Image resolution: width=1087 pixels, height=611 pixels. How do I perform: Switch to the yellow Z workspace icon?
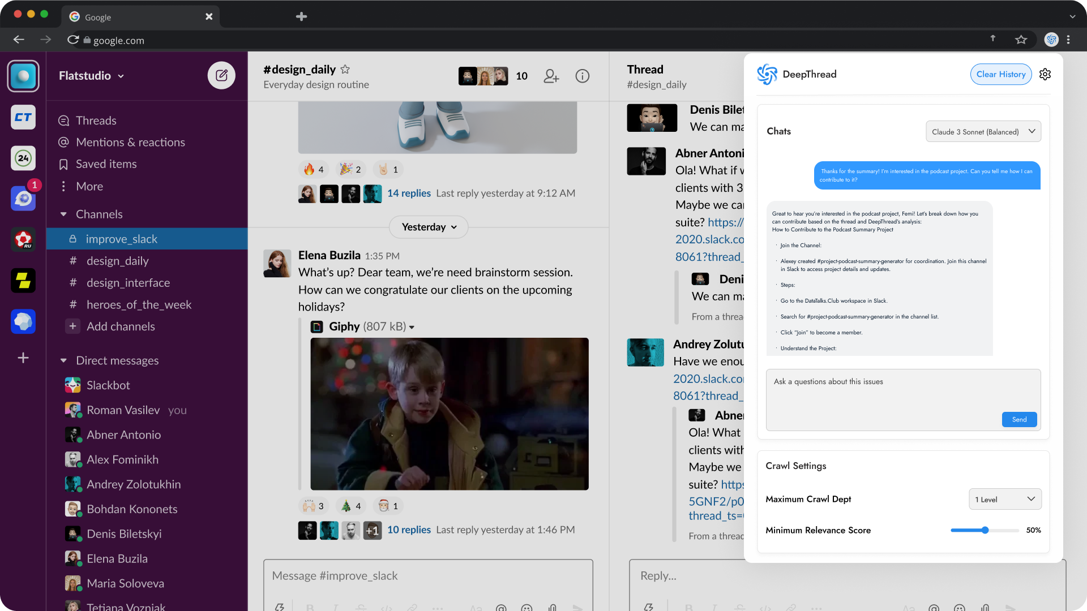(x=23, y=281)
